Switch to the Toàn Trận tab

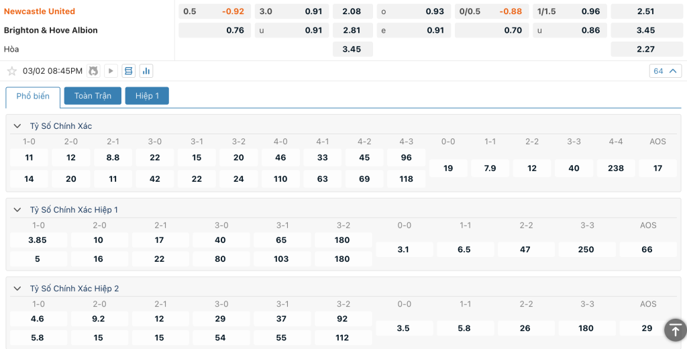pos(93,95)
